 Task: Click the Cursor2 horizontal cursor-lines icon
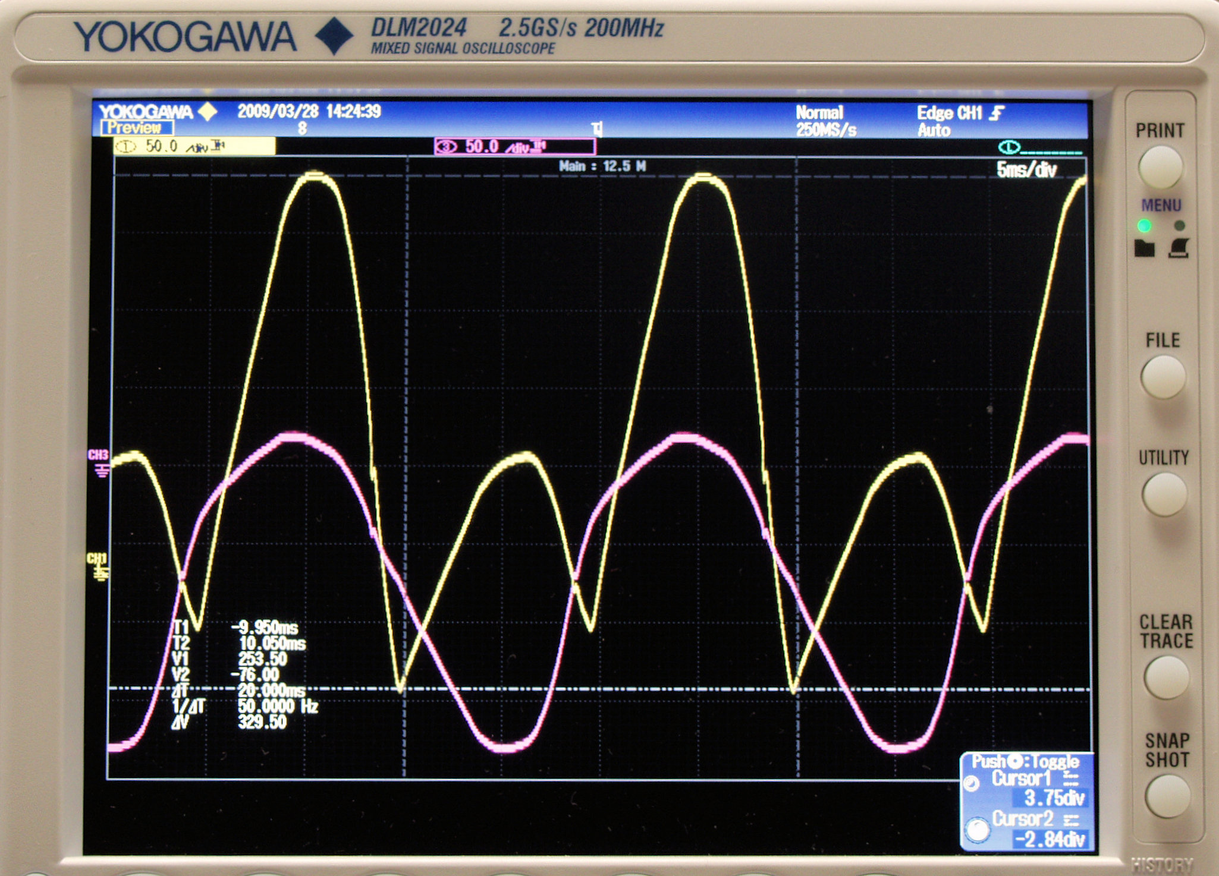(x=1071, y=821)
